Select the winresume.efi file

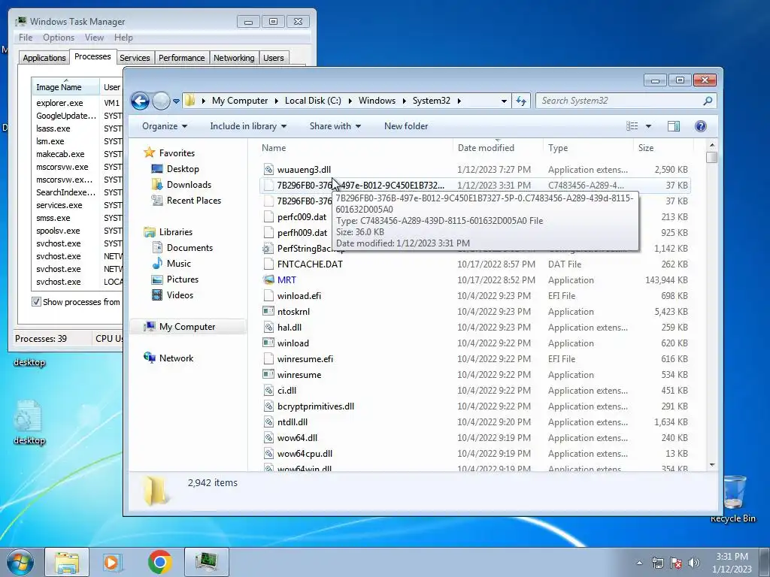click(305, 358)
